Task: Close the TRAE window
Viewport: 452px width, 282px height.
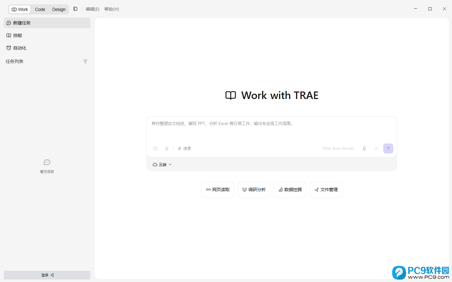Action: (x=444, y=9)
